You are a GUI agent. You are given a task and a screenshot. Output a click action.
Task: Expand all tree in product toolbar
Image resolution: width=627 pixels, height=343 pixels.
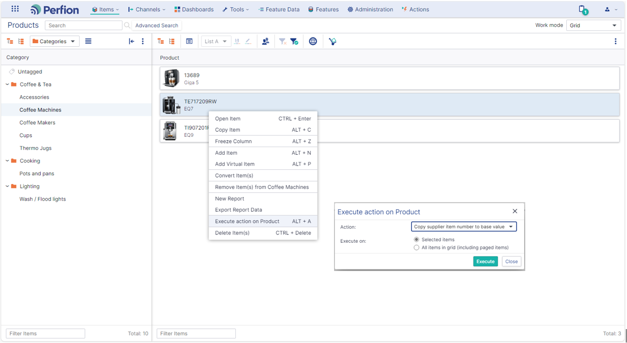160,41
